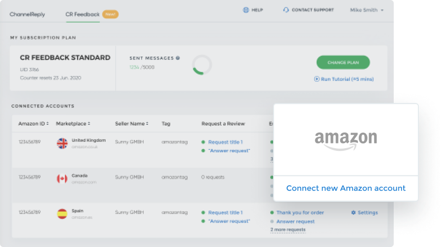Open the HELP link
This screenshot has height=247, width=444.
pos(257,10)
